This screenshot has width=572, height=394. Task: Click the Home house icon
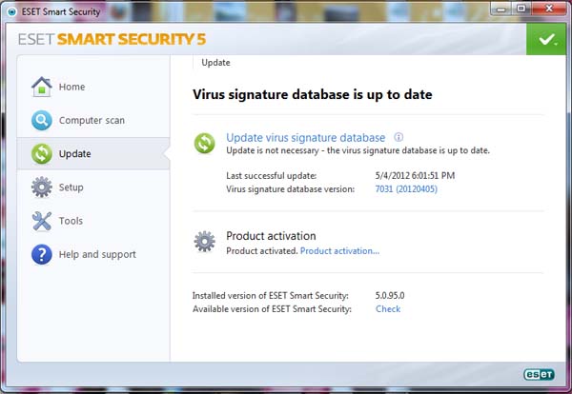[x=42, y=87]
